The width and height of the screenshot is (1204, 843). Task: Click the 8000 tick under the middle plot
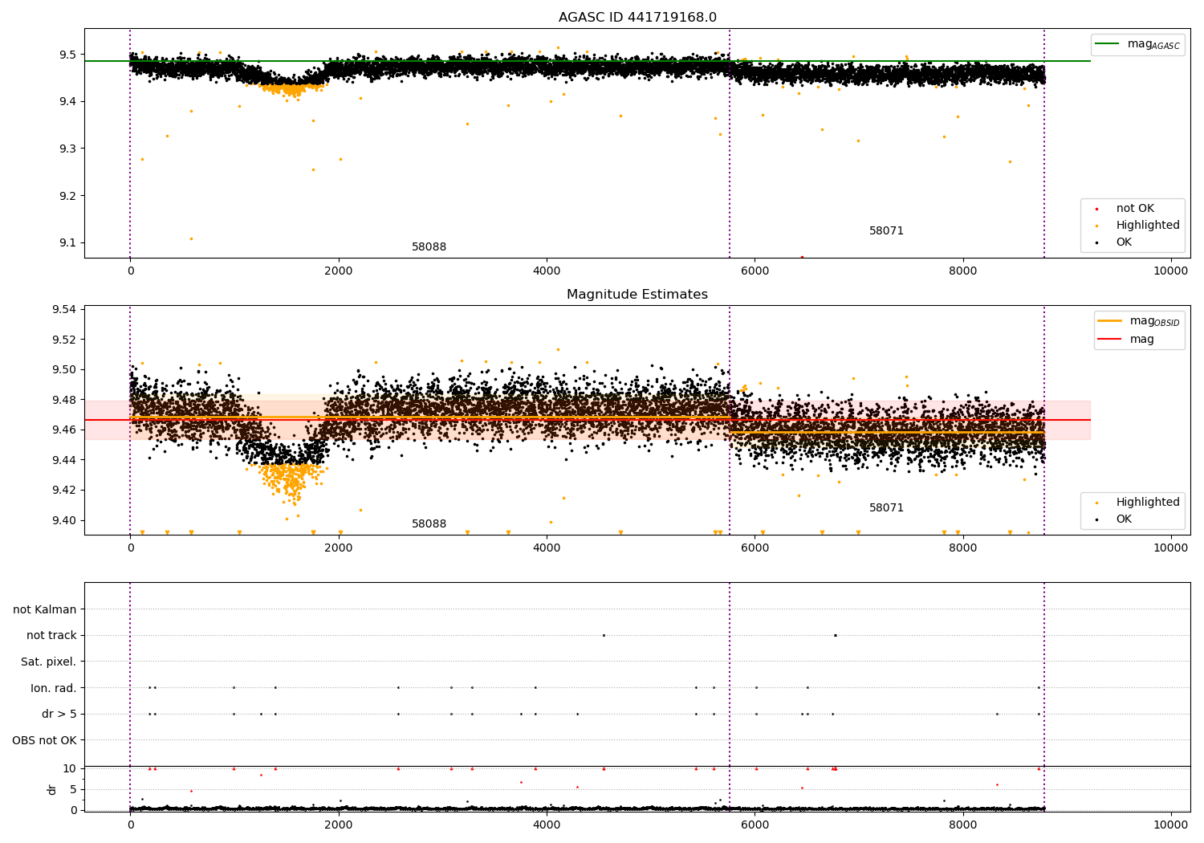coord(962,548)
